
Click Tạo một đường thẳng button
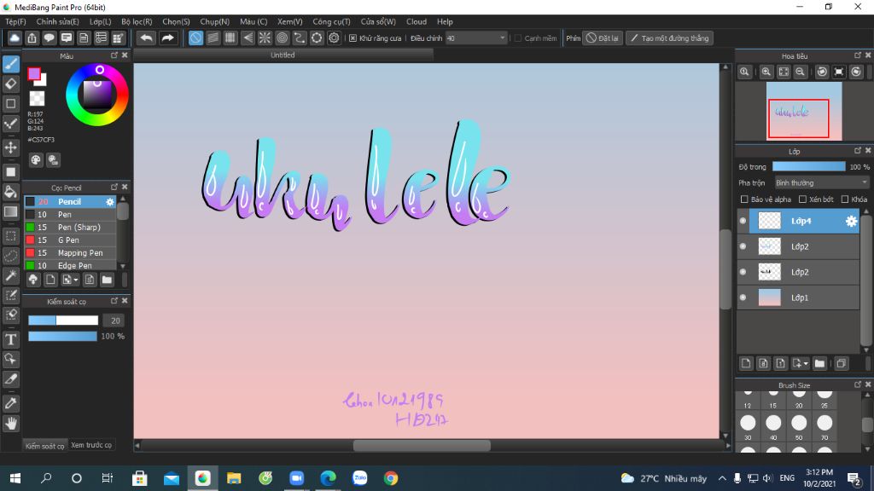(669, 38)
